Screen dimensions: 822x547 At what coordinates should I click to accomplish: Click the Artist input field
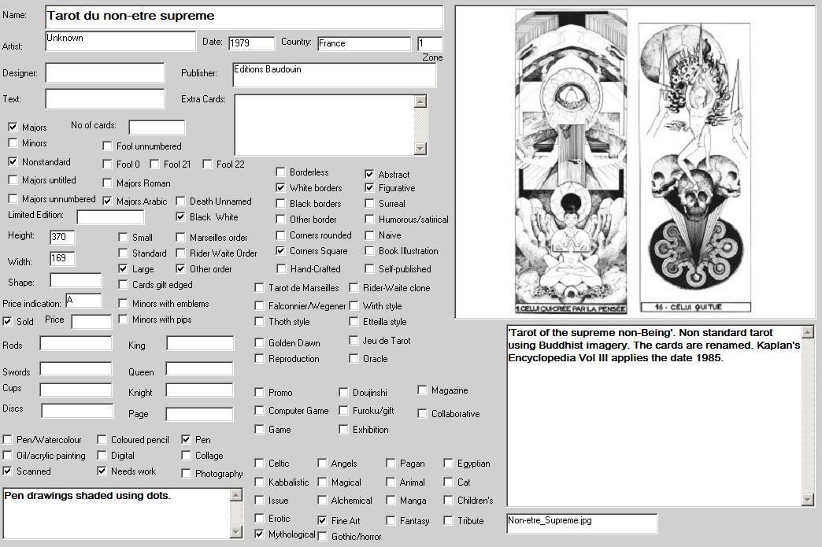120,41
